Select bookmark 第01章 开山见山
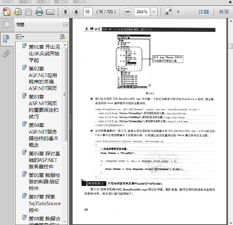 pos(44,53)
